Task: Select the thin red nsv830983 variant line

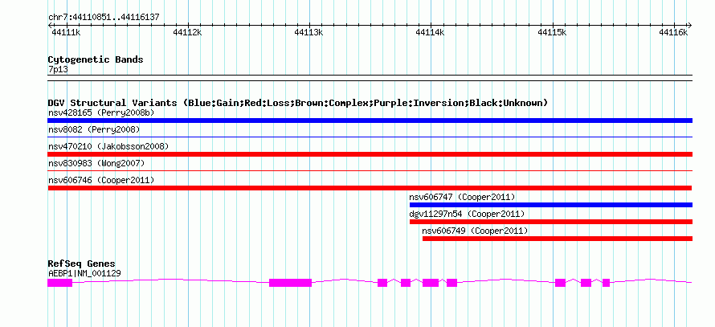Action: tap(370, 170)
